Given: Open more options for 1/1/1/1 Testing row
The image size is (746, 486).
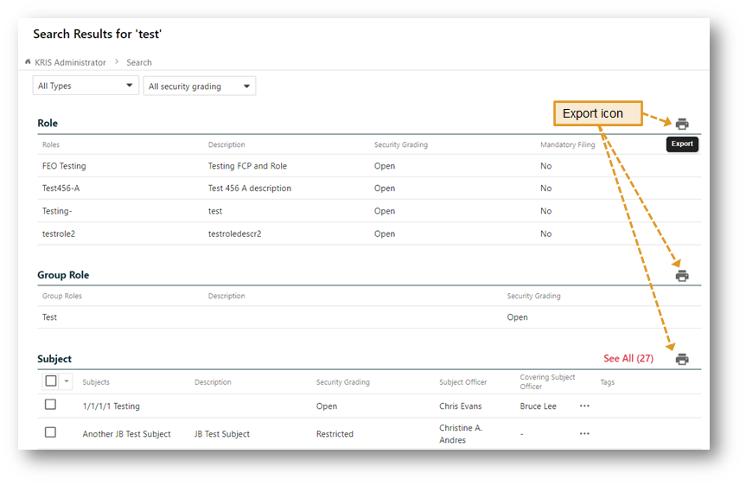Looking at the screenshot, I should point(584,406).
